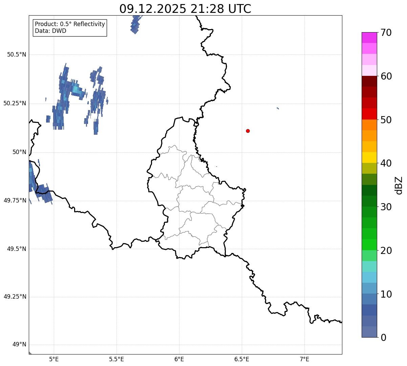
Task: Click the cyan radar echo core near 50.3°N
Action: click(76, 89)
